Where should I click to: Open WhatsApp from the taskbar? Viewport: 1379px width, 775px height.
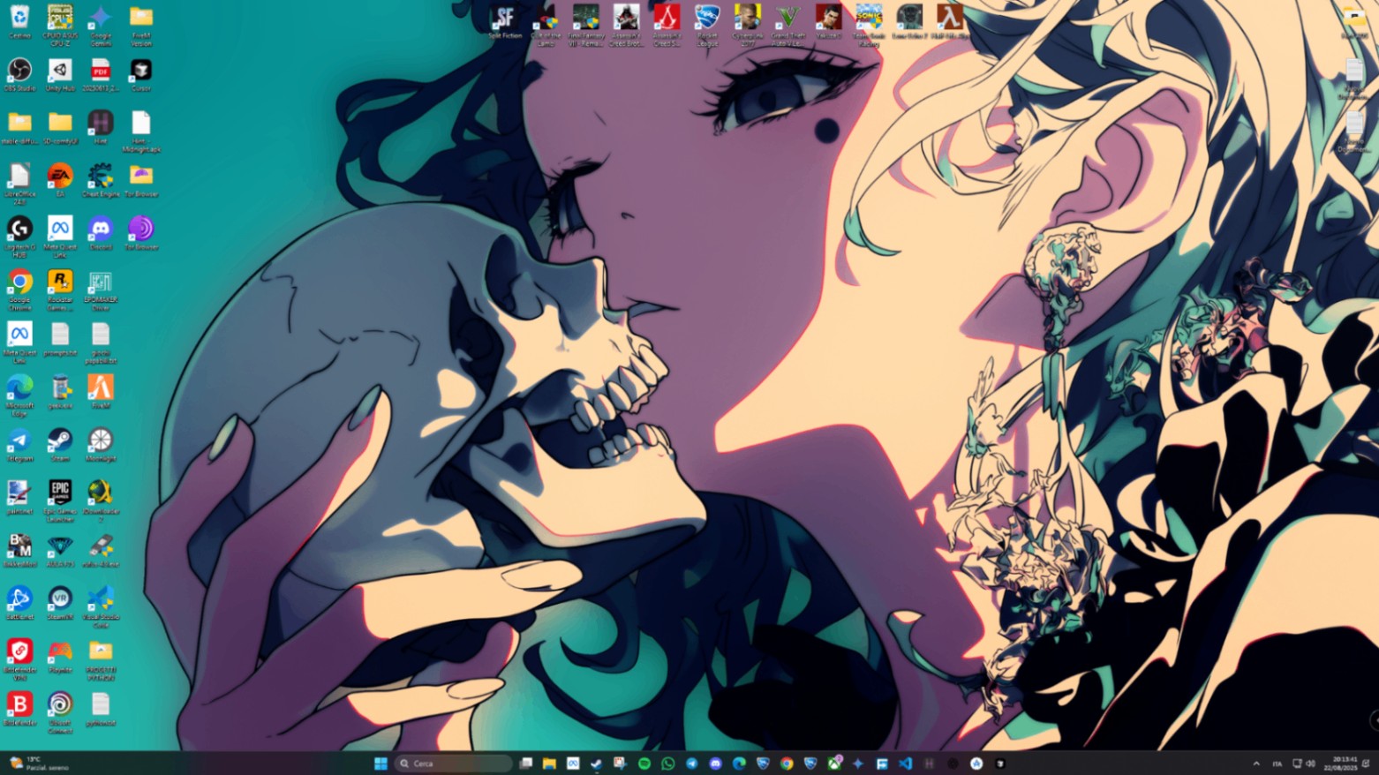668,764
